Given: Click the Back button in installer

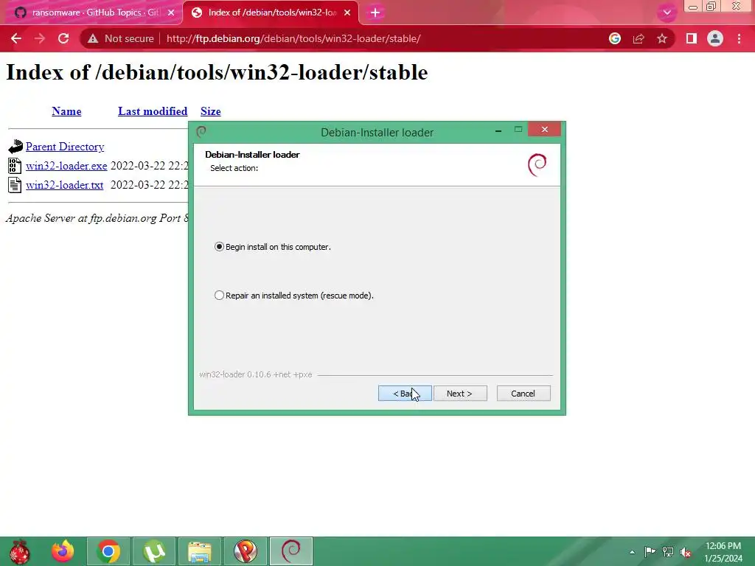Looking at the screenshot, I should tap(405, 394).
